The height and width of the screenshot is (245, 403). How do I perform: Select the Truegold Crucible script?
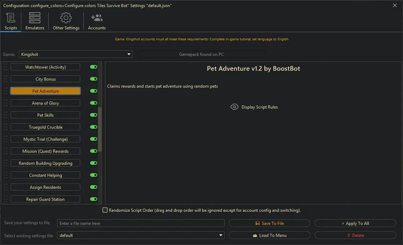tap(45, 127)
